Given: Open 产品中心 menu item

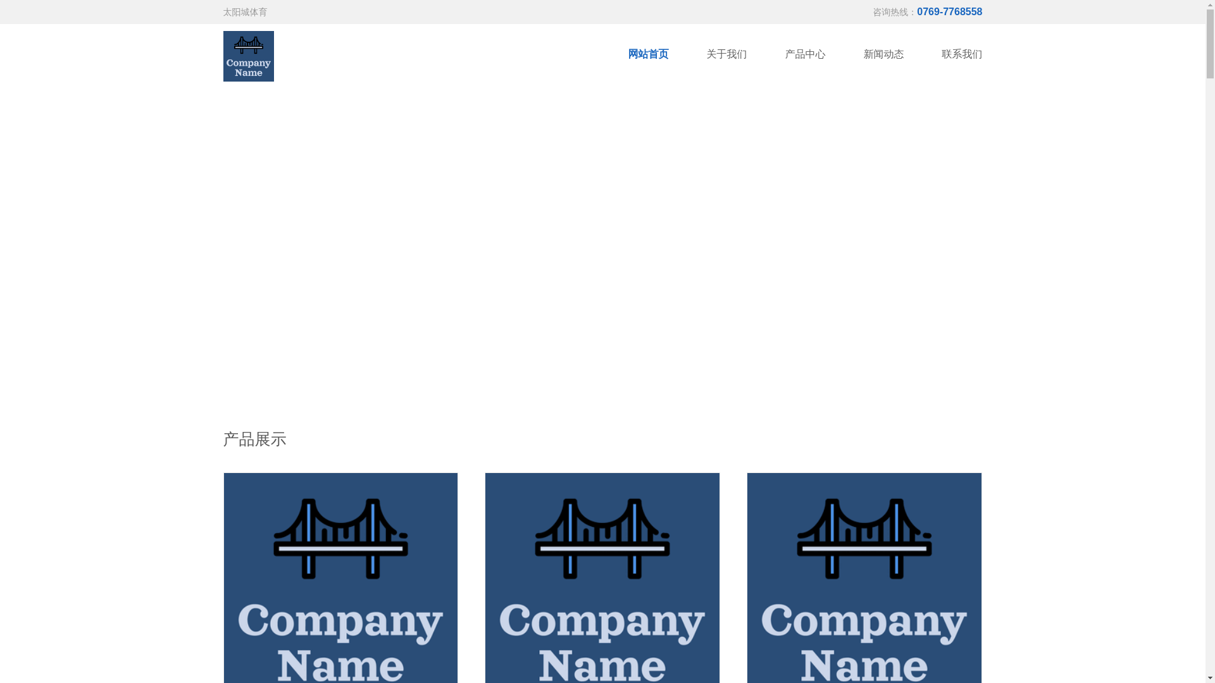Looking at the screenshot, I should [805, 54].
